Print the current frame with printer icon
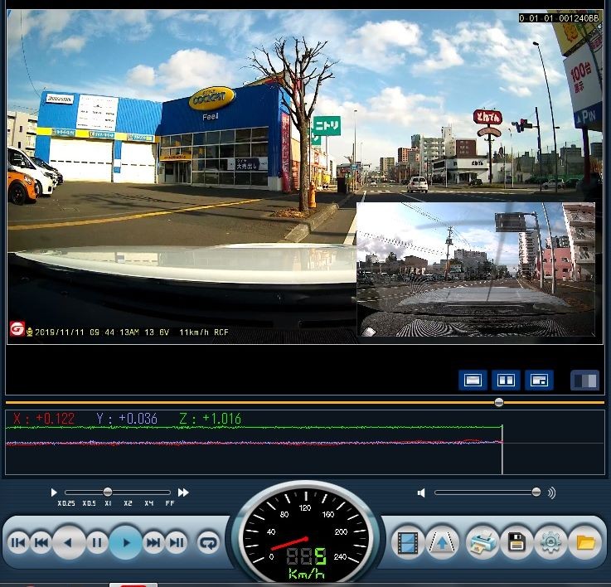Image resolution: width=611 pixels, height=587 pixels. tap(482, 541)
